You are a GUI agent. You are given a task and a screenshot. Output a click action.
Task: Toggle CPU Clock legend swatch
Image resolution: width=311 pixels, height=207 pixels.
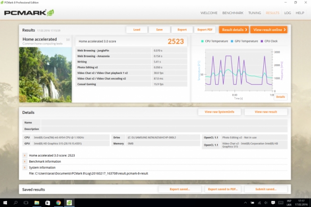[262, 41]
